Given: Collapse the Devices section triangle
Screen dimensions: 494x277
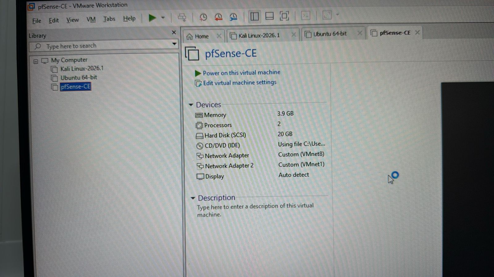Looking at the screenshot, I should pos(191,105).
